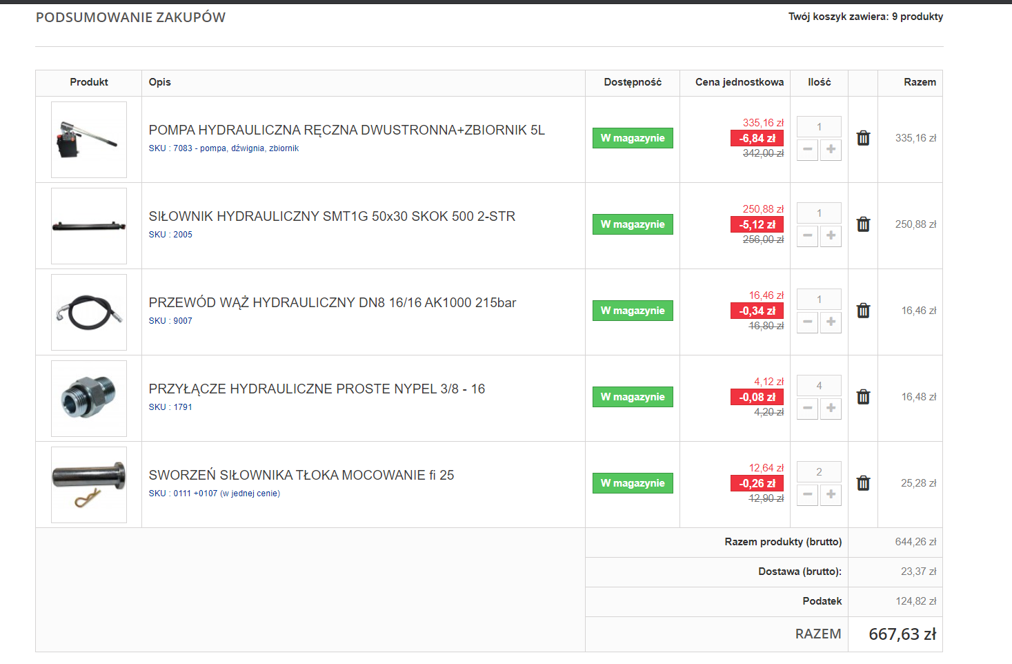
Task: Decrease quantity of SWORZEŃ SIŁOWNIKA pin
Action: 807,494
